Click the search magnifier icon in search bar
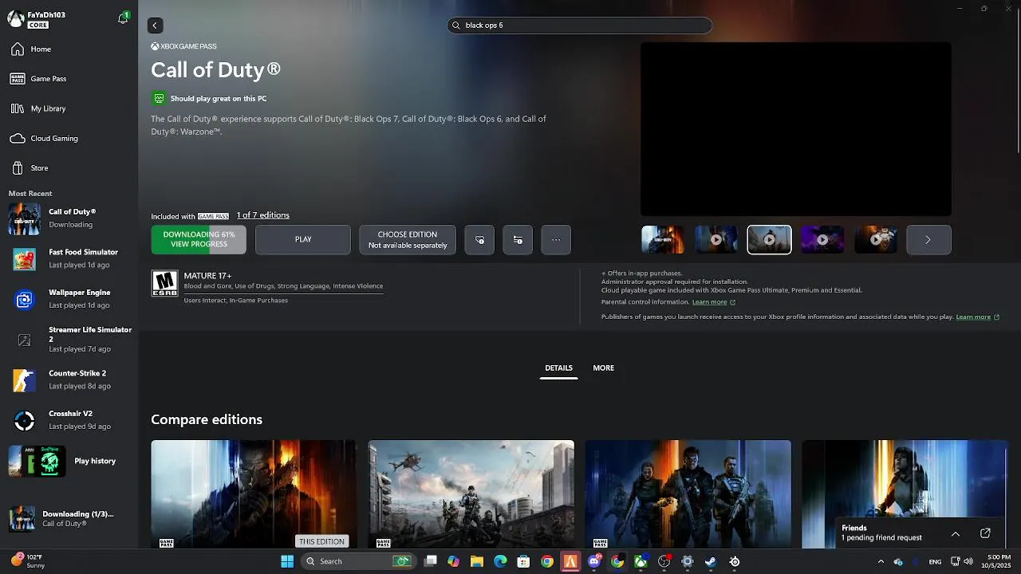Image resolution: width=1021 pixels, height=574 pixels. pos(456,26)
